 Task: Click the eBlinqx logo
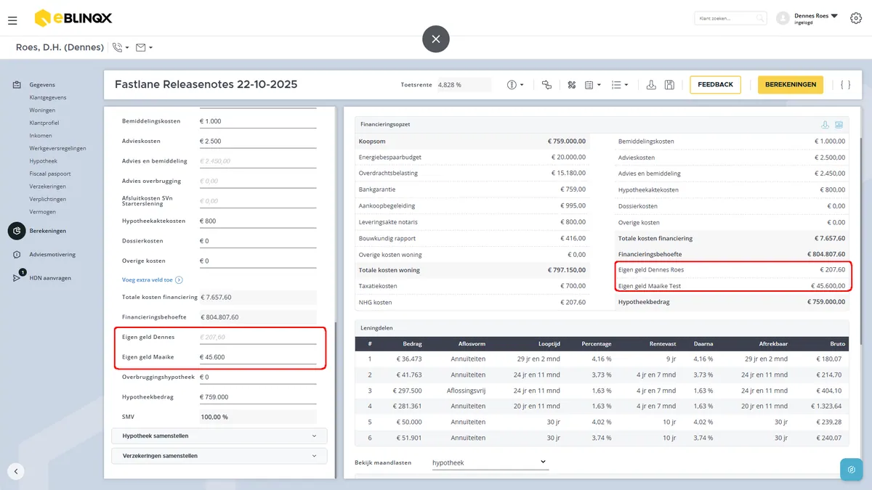pos(73,18)
